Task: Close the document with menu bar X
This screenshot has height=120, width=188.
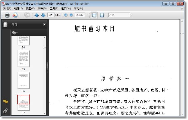Action: click(182, 9)
